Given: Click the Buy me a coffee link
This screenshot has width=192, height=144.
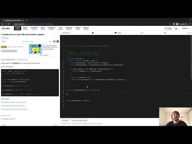Looking at the screenshot, I should [168, 28].
